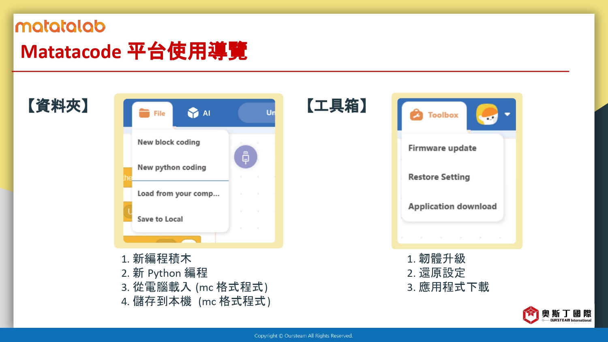Click the text 新編程積木

(162, 259)
